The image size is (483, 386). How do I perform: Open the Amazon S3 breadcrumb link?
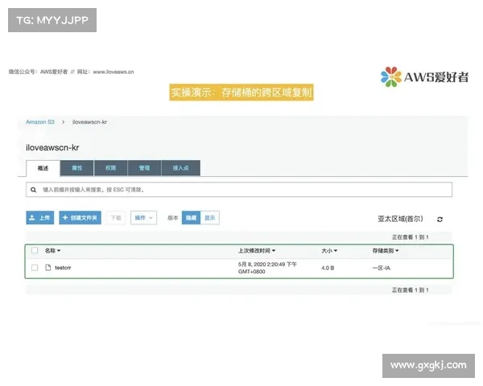tap(40, 122)
